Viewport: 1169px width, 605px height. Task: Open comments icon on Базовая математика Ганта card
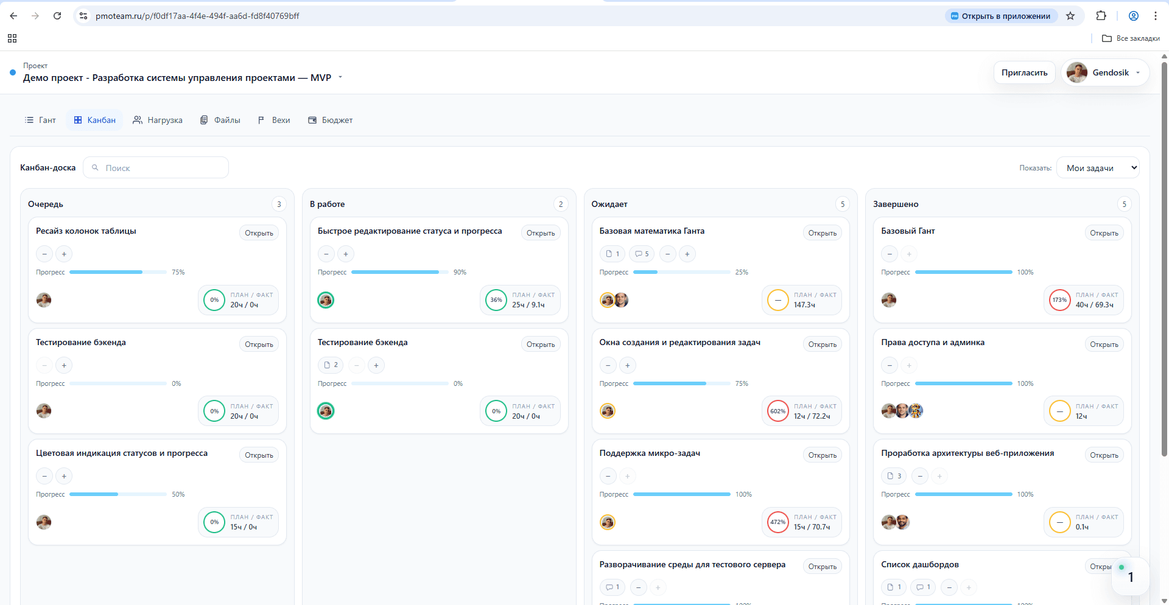641,254
